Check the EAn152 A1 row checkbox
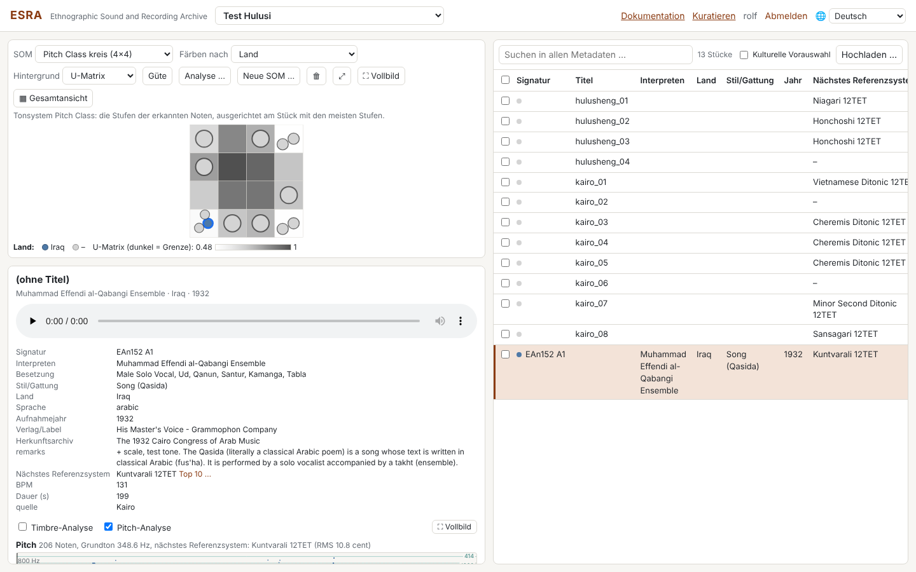 tap(505, 355)
